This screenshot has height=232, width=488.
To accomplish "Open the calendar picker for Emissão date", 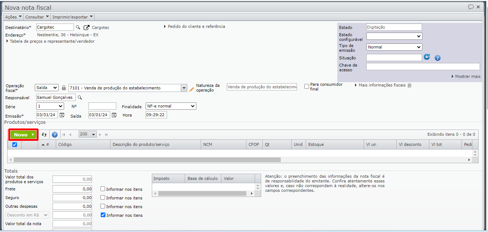I will click(x=62, y=115).
